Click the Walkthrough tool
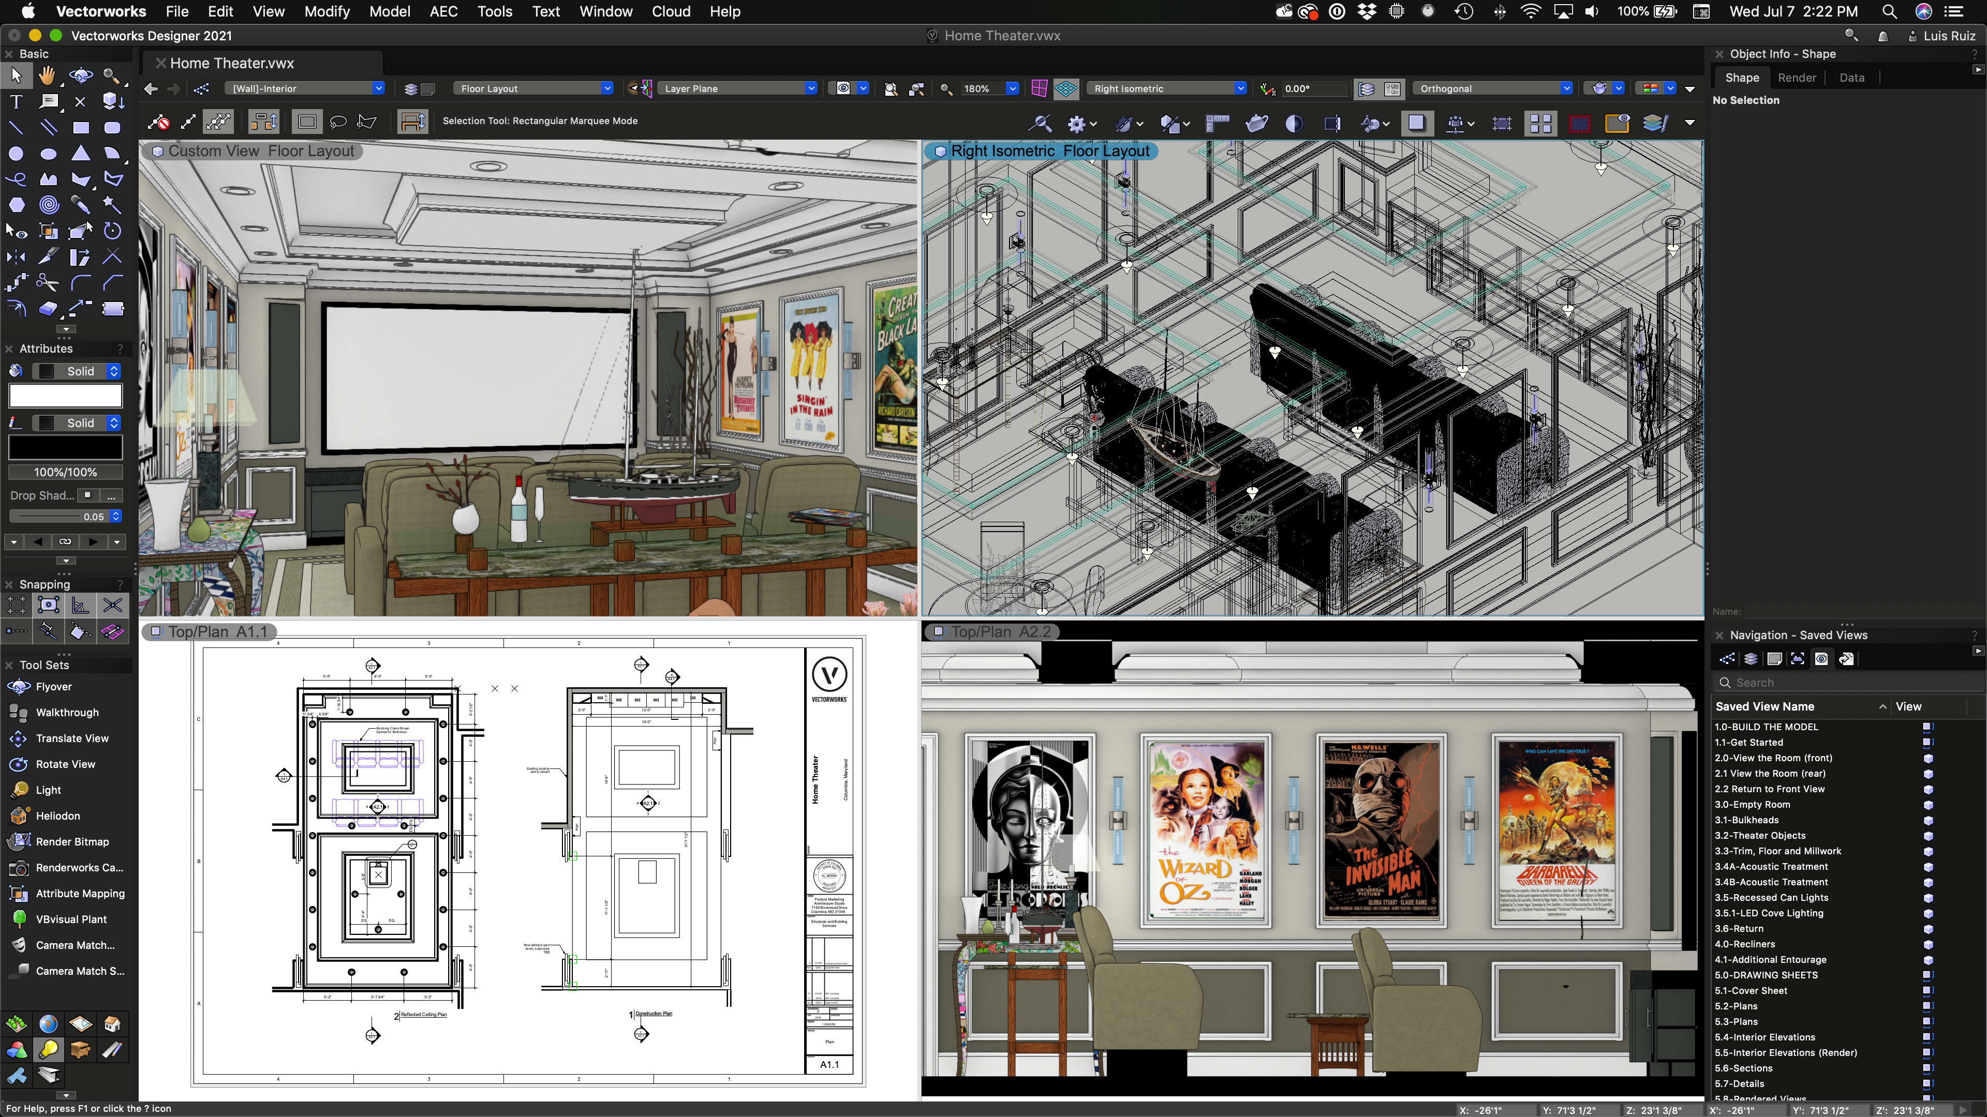Image resolution: width=1987 pixels, height=1117 pixels. [66, 712]
